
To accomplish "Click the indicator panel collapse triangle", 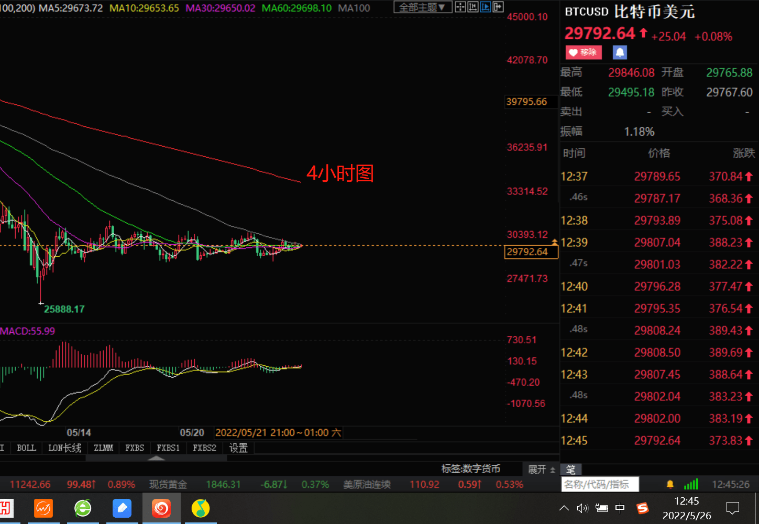I will pyautogui.click(x=156, y=458).
